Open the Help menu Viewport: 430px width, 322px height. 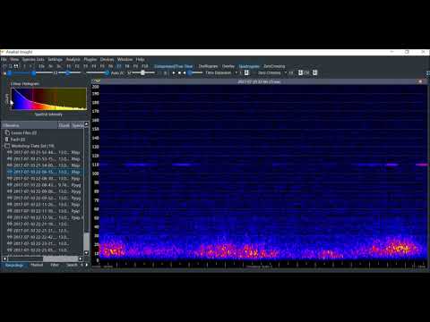click(140, 59)
